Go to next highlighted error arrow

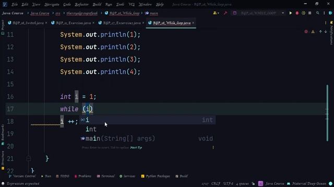pyautogui.click(x=326, y=32)
